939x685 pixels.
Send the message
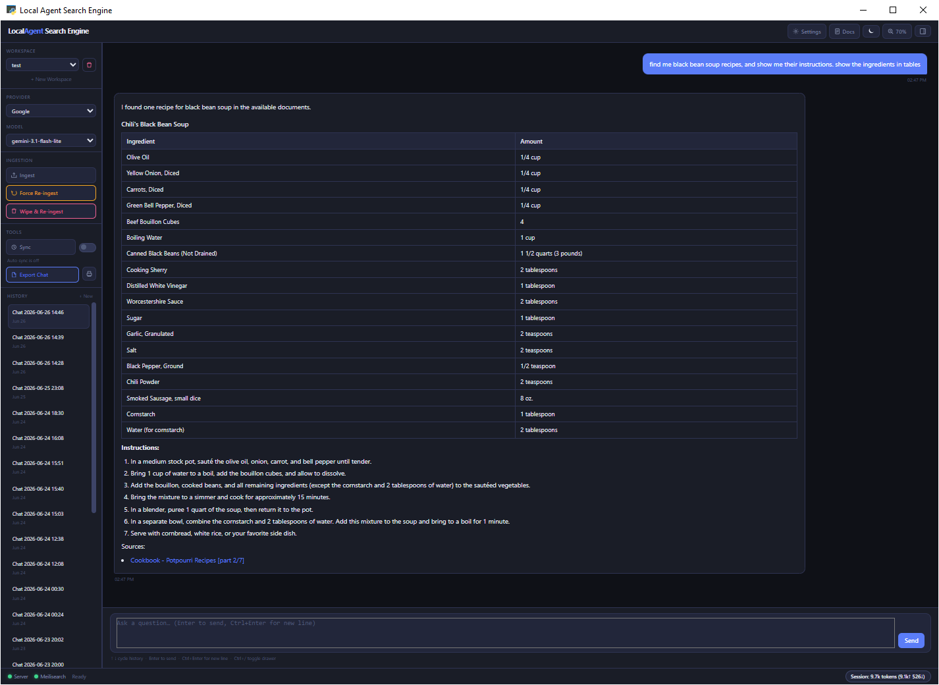911,640
